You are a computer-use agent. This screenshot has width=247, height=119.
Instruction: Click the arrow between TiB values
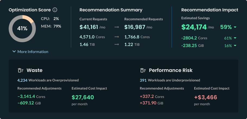click(117, 45)
